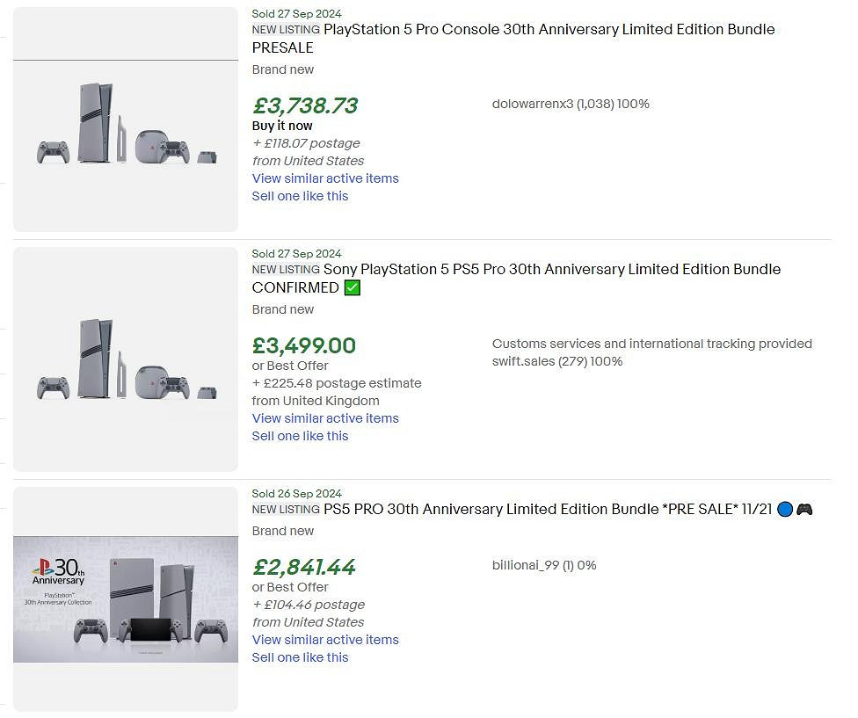Open the first PS5 Pro bundle thumbnail
Screen dimensions: 858x718
[126, 120]
